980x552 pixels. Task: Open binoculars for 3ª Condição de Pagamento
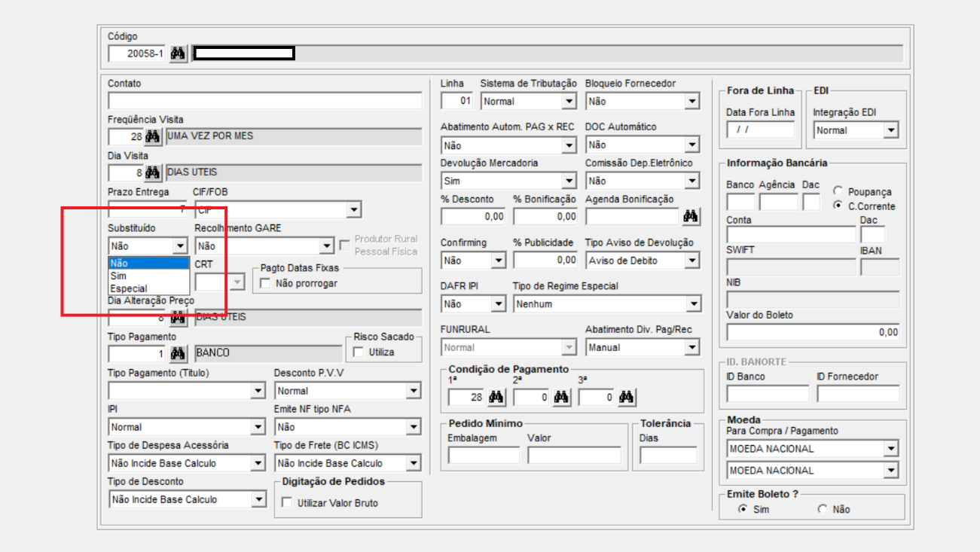[627, 398]
